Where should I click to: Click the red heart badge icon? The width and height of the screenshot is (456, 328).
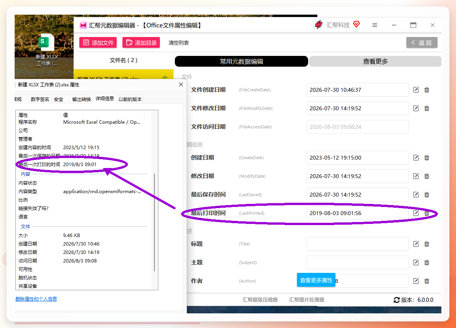[356, 24]
